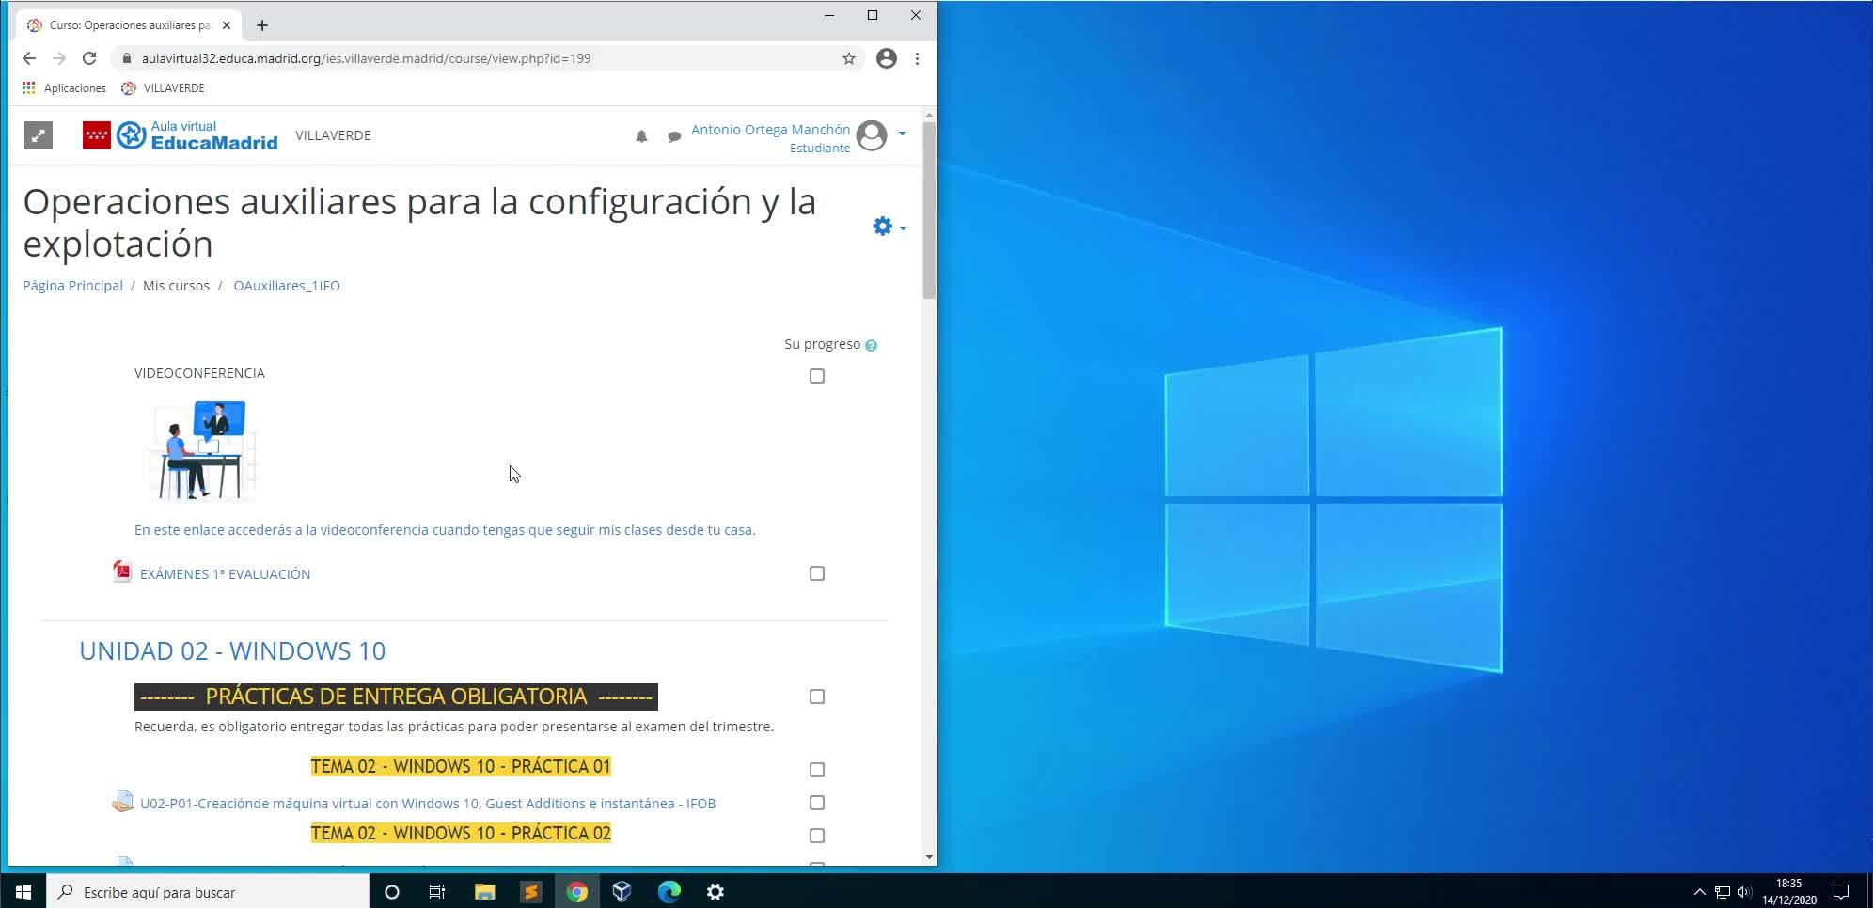Open Antonio Ortega Manchón profile name
Viewport: 1873px width, 908px height.
pos(770,130)
